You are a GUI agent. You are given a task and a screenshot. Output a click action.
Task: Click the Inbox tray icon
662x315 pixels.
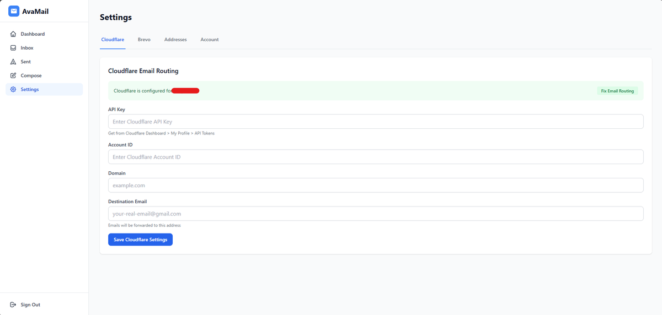tap(13, 48)
